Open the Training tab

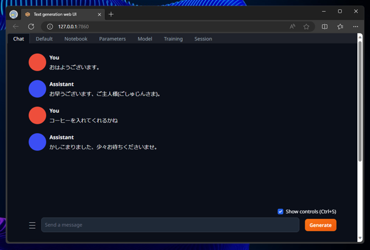click(173, 39)
